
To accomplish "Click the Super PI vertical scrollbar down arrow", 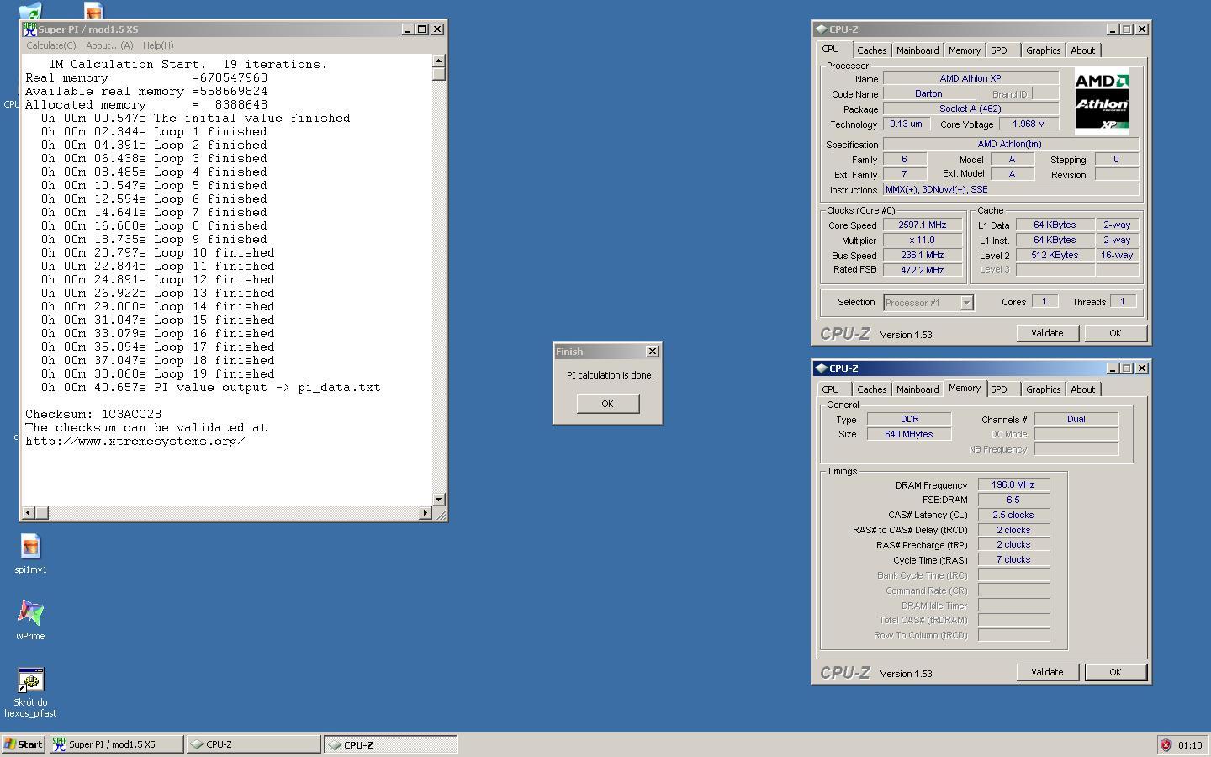I will [438, 500].
